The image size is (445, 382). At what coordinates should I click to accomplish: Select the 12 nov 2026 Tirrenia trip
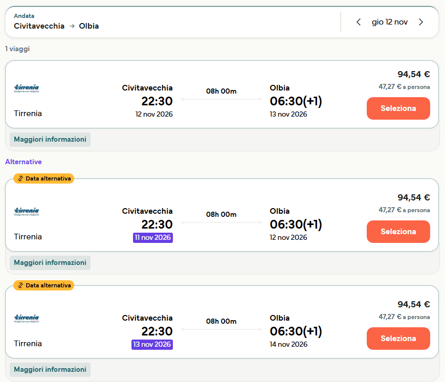[398, 108]
